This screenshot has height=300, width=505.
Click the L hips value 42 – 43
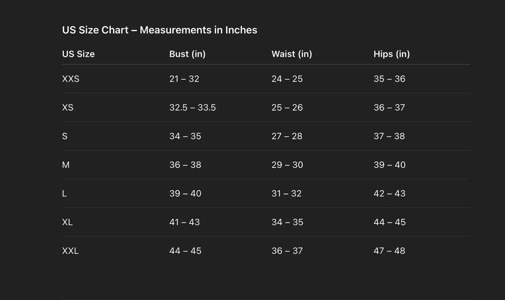[x=389, y=194]
